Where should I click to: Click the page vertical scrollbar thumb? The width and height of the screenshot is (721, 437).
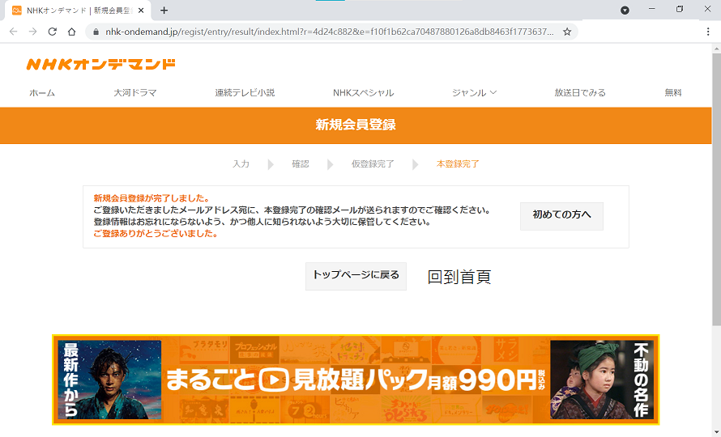click(x=716, y=189)
